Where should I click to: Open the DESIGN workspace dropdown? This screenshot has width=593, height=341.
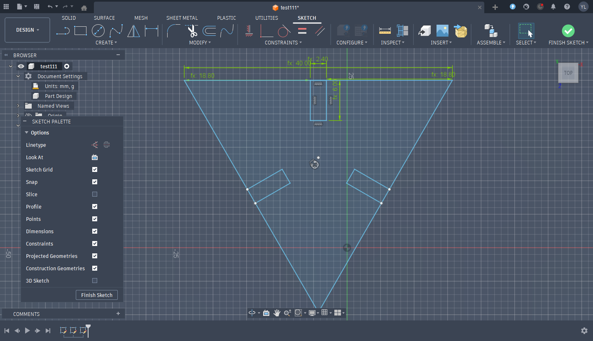click(28, 30)
